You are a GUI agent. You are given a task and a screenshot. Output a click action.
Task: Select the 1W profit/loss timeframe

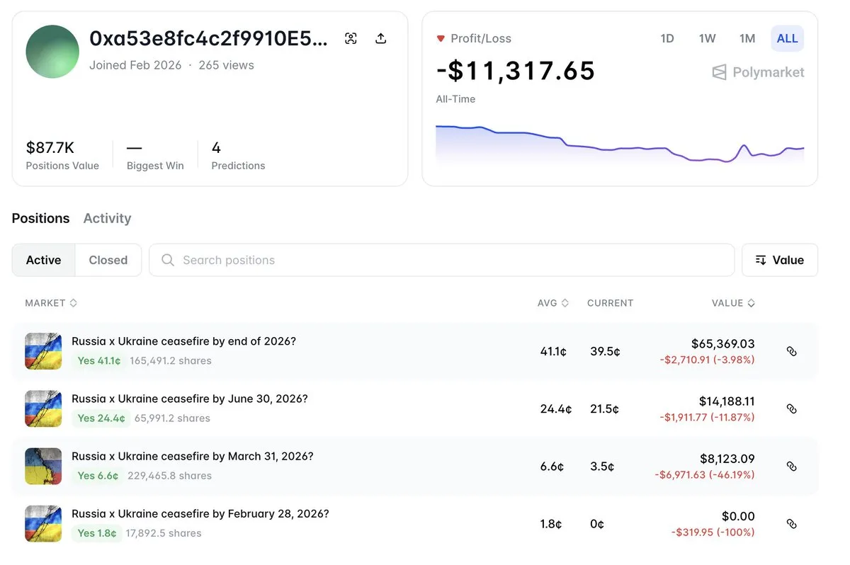coord(707,39)
